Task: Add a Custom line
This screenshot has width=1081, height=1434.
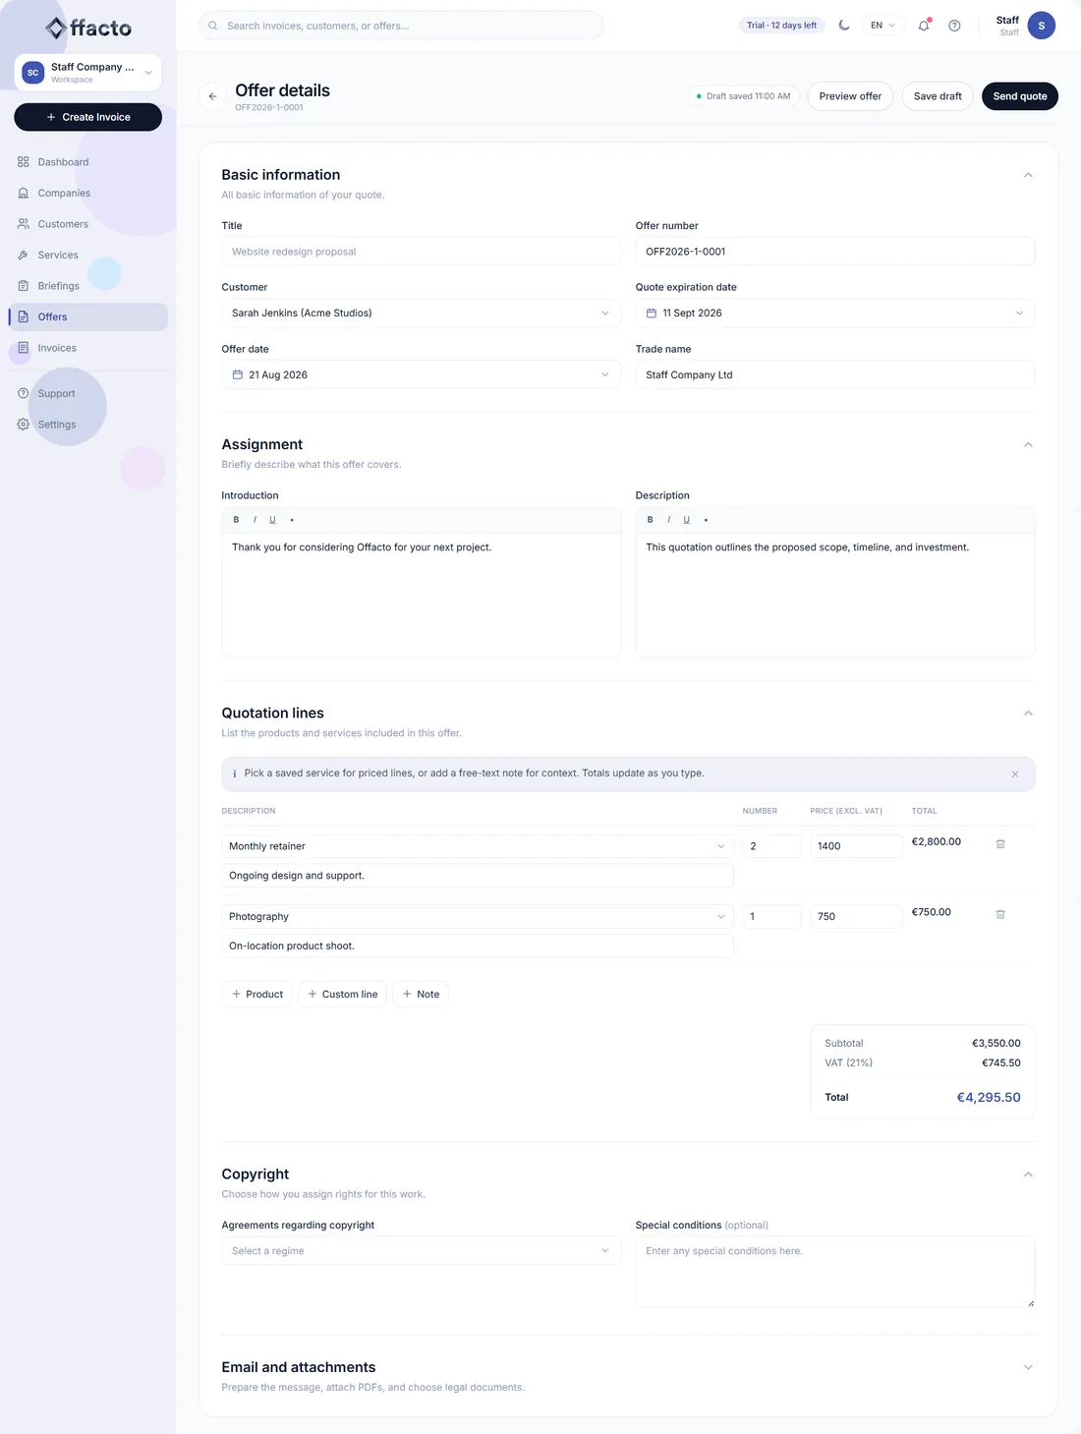Action: pyautogui.click(x=343, y=995)
